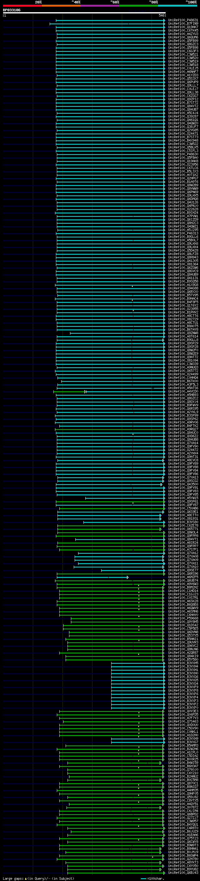Screen dimensions: 200x881
Task: Click the cyan alignment bar for UniRef100_B3VXG7
Action: [138, 742]
